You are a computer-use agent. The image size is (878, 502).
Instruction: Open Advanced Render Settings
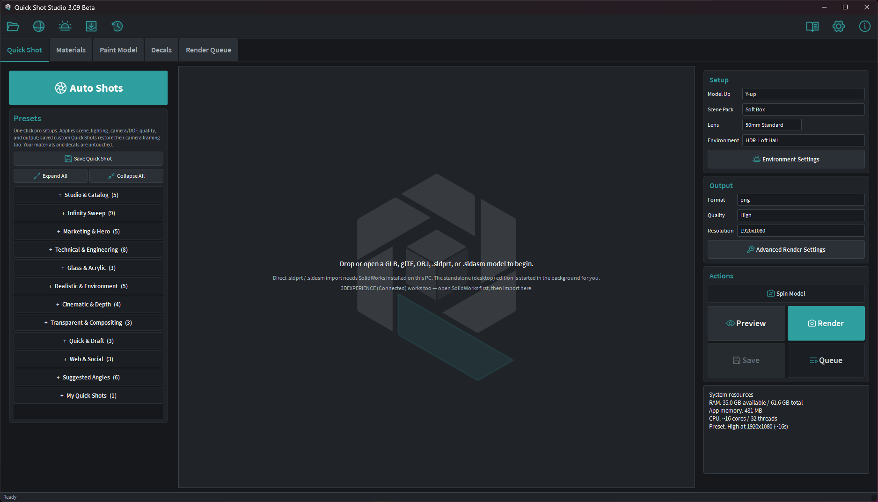[x=786, y=249]
